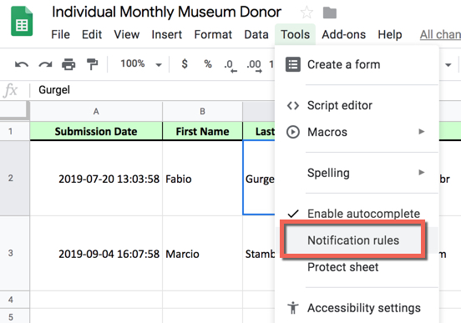The height and width of the screenshot is (323, 461).
Task: Select cell with 2019-09-04 16:07:58
Action: (96, 254)
